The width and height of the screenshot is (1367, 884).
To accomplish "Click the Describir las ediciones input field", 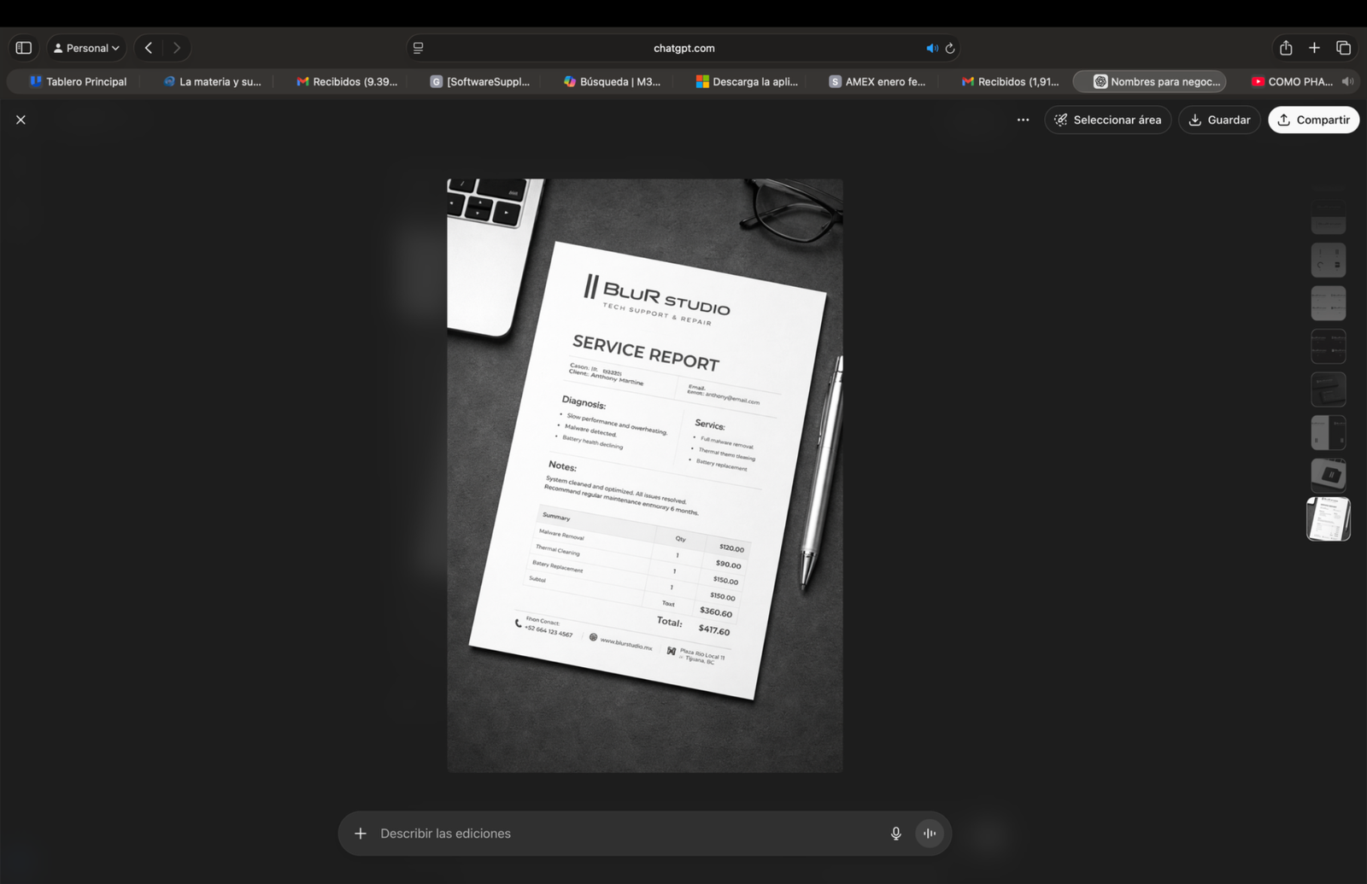I will tap(598, 833).
